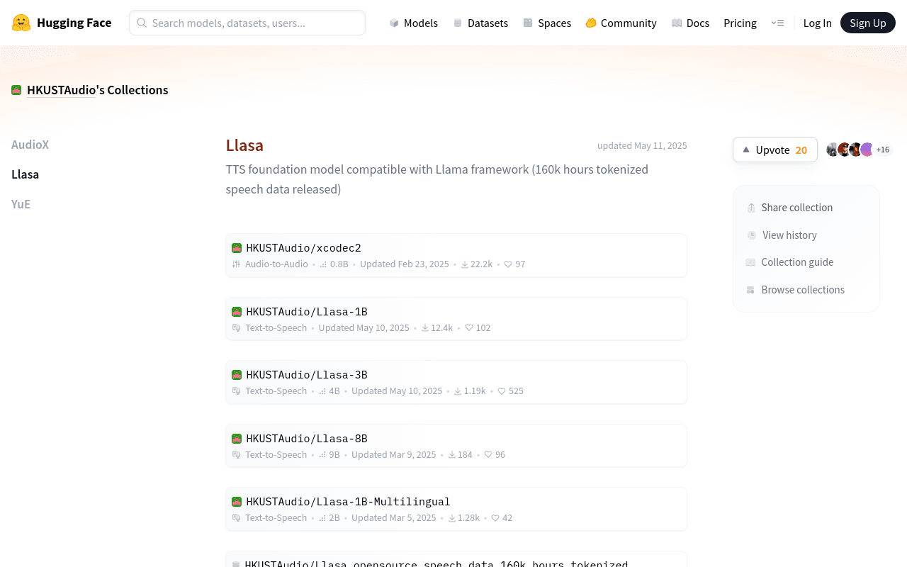Click the avatar icon next to HKUSTAudio/xcodec2

pyautogui.click(x=237, y=248)
